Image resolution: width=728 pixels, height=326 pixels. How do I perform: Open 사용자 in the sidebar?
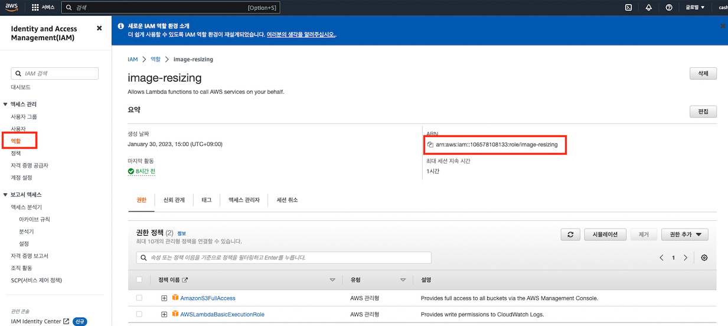point(18,129)
